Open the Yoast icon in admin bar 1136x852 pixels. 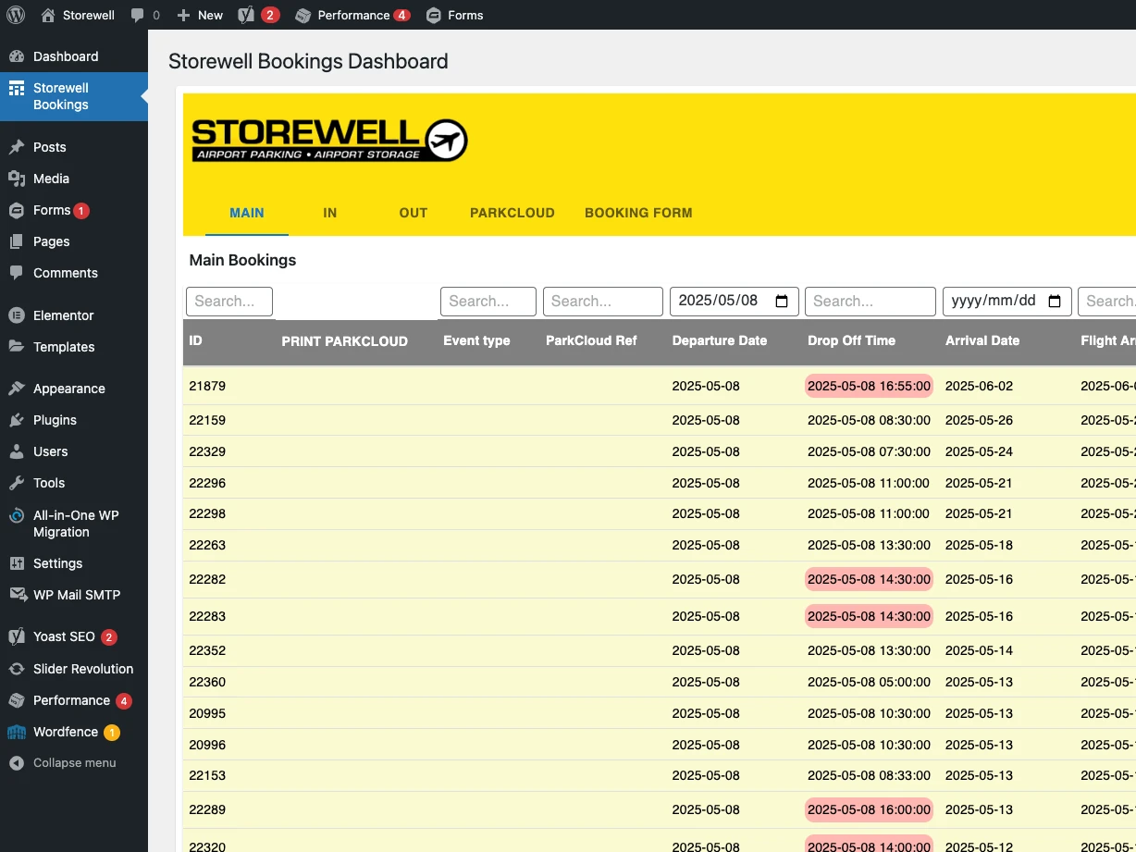pyautogui.click(x=246, y=15)
